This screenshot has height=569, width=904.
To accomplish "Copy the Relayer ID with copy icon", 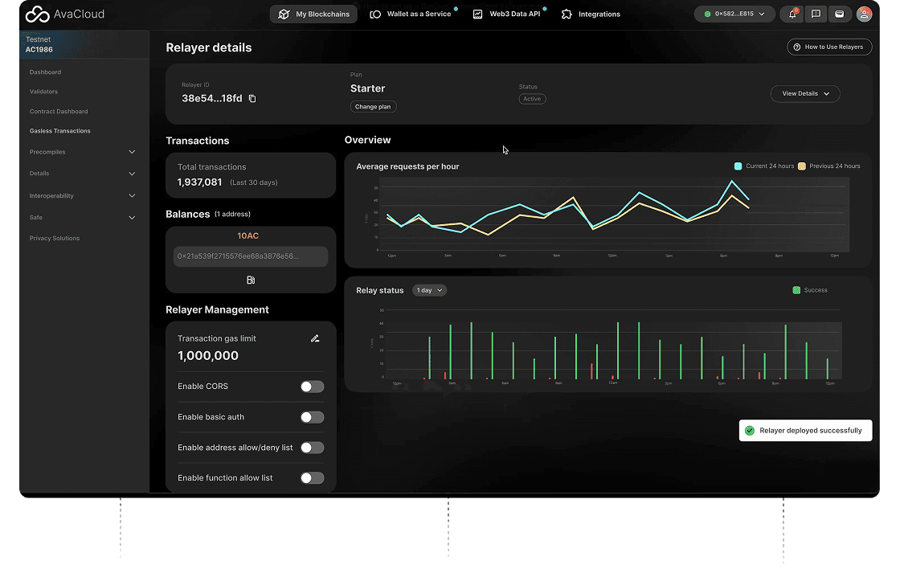I will click(x=252, y=99).
